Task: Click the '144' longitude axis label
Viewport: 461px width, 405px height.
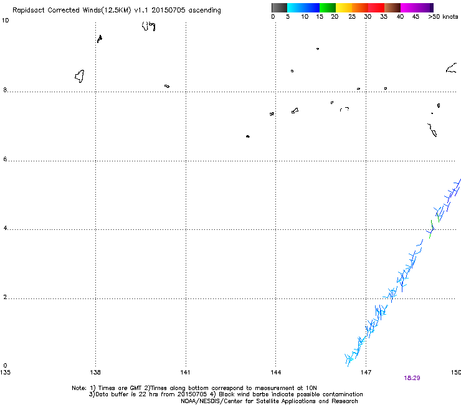Action: (276, 373)
